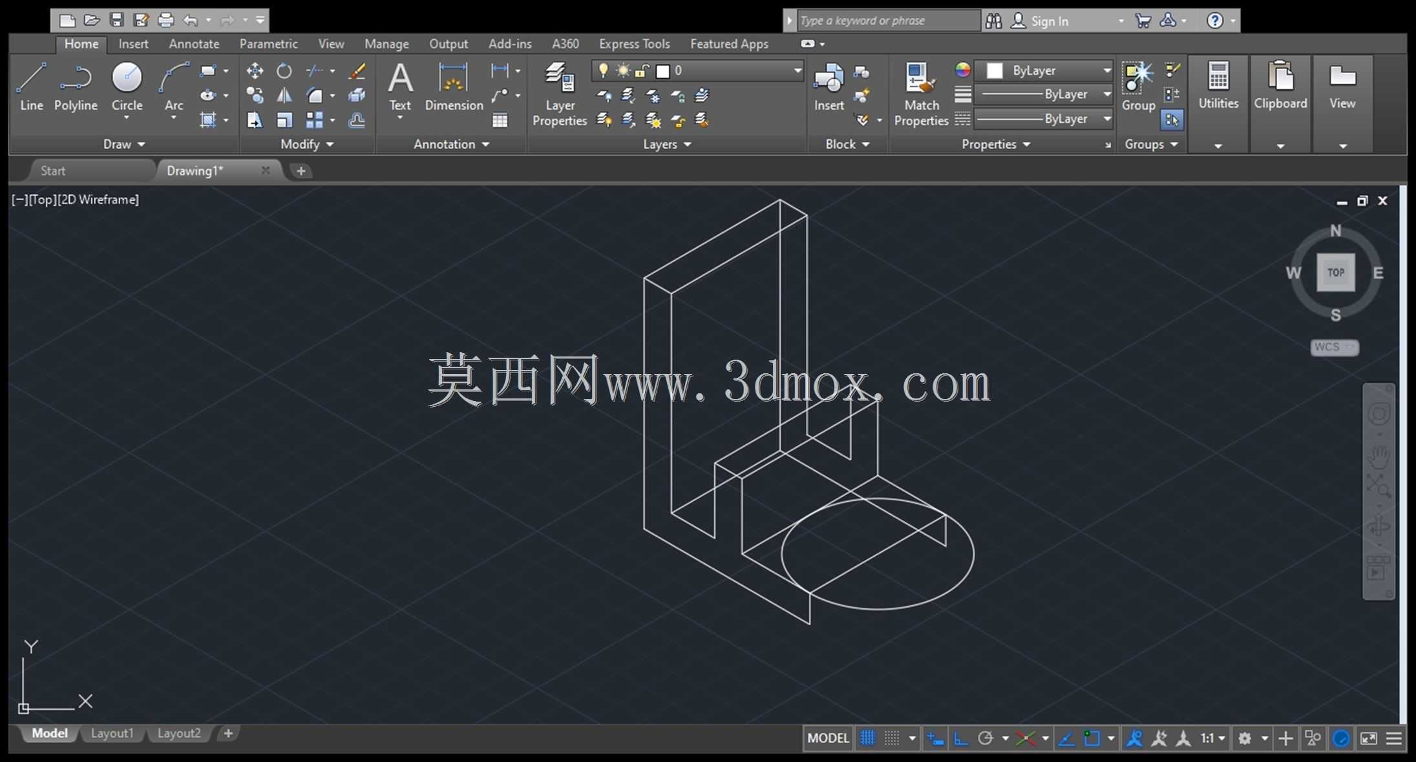The width and height of the screenshot is (1416, 762).
Task: Expand the Annotation panel
Action: click(x=451, y=144)
